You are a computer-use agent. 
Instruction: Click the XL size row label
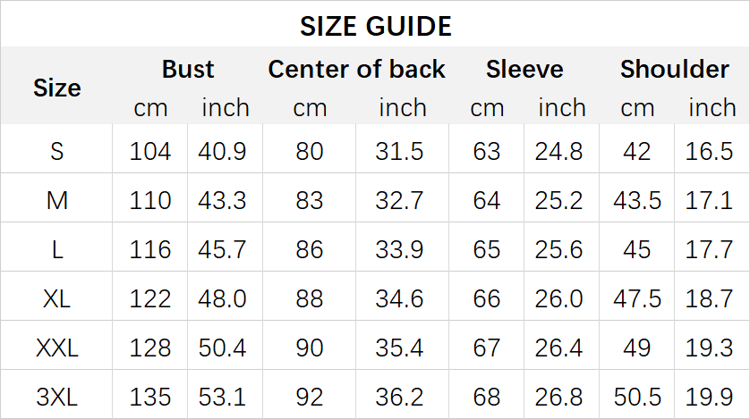point(57,297)
